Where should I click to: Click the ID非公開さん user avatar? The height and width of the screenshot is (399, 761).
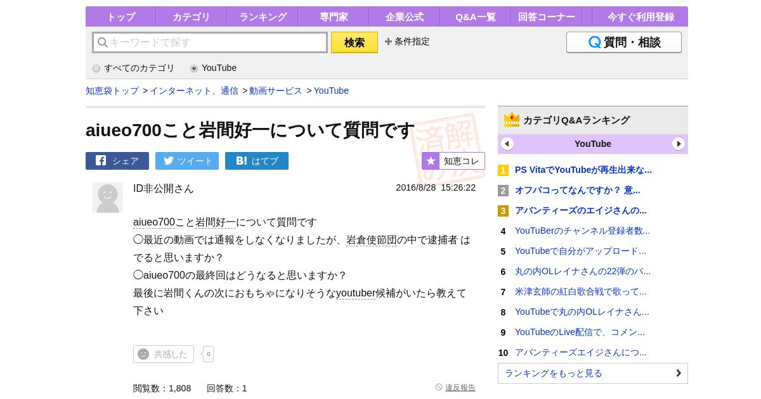click(x=108, y=198)
